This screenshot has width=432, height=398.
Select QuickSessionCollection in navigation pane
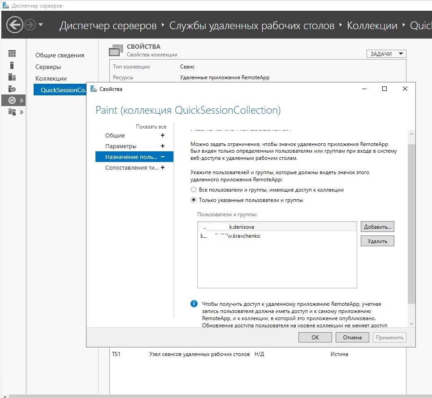(x=60, y=90)
